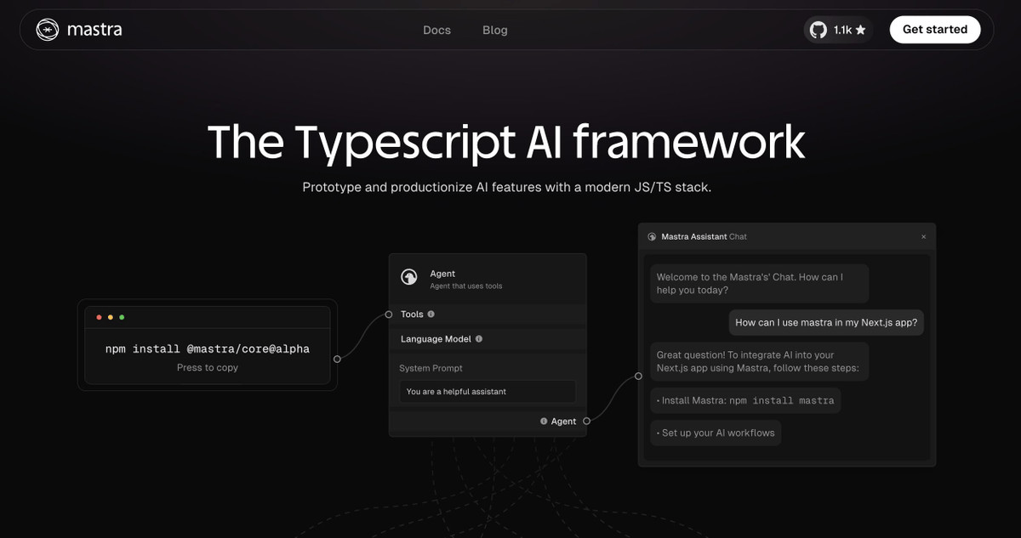Open the Docs navigation link
Screen dimensions: 1021x538
tap(436, 30)
